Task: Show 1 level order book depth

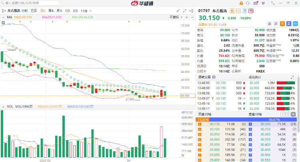Action: click(282, 114)
